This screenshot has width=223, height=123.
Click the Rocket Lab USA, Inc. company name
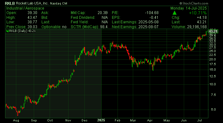[32, 3]
